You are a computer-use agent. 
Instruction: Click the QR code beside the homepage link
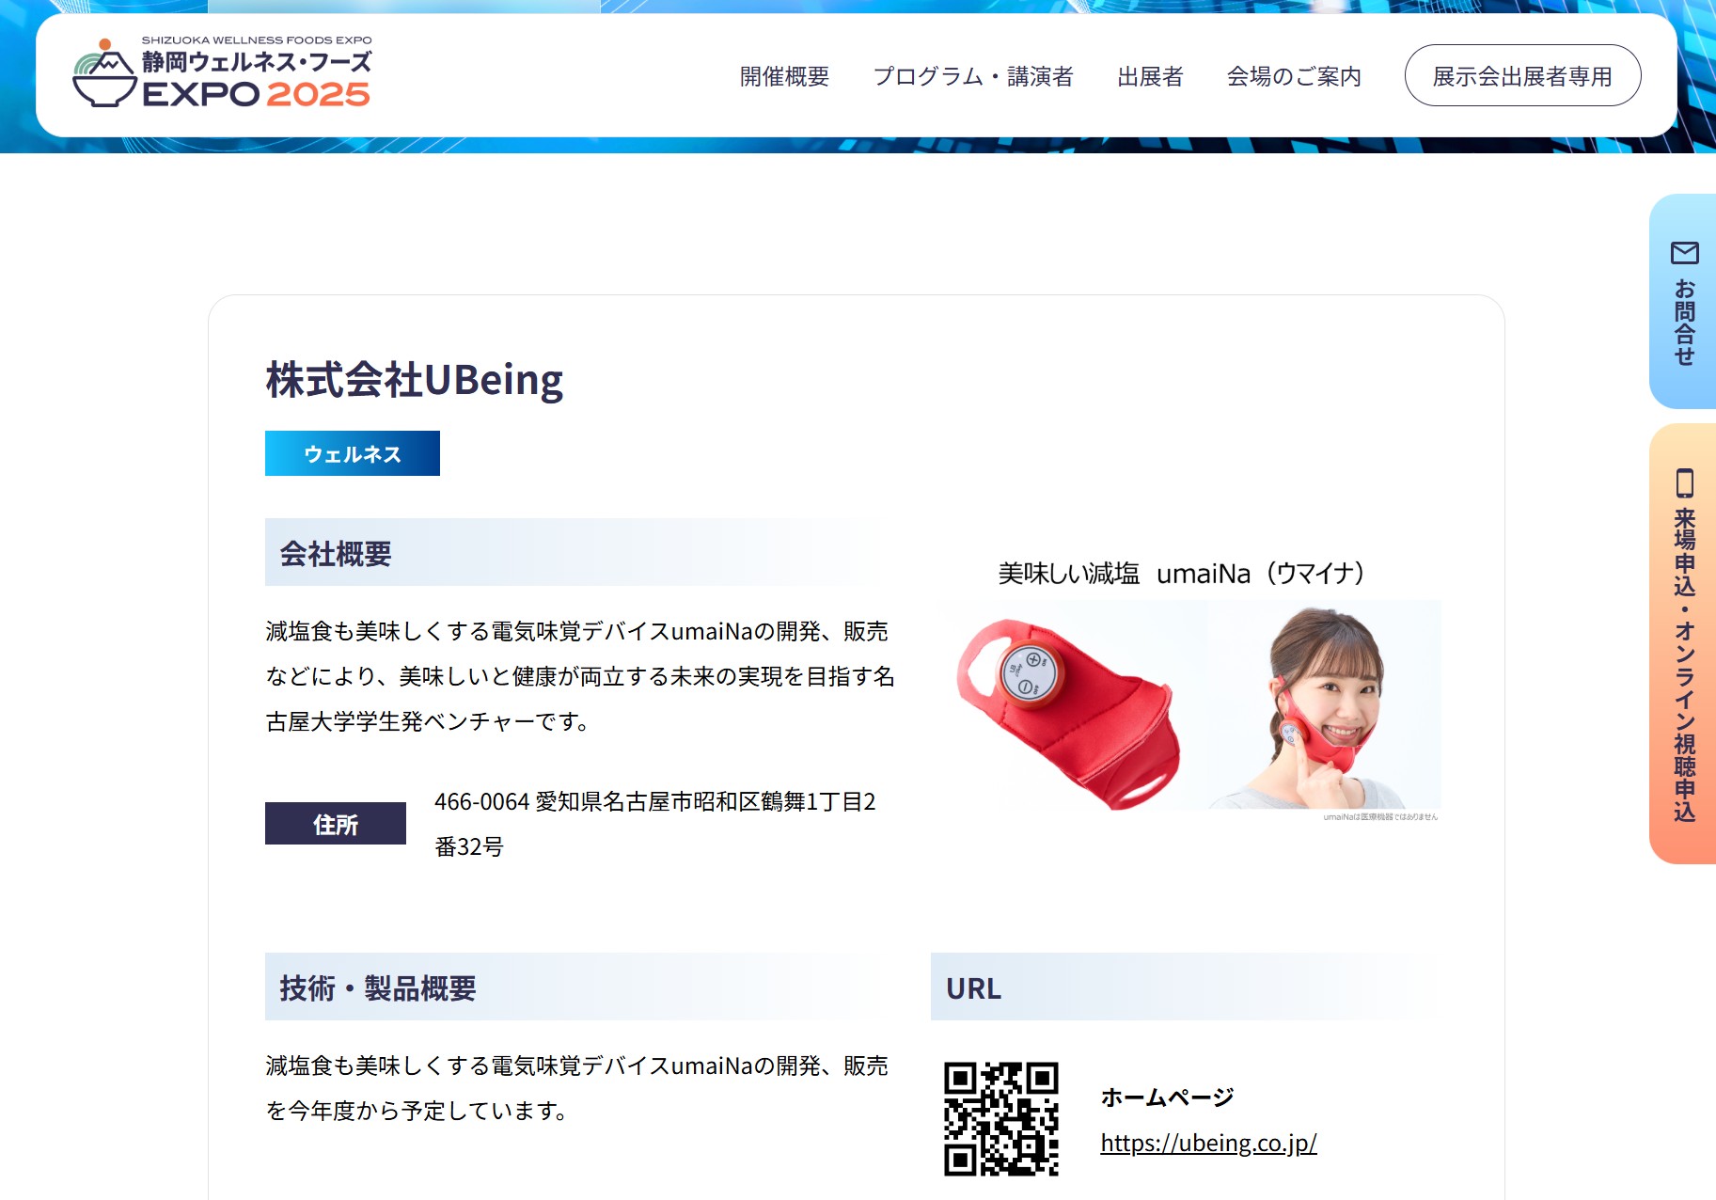point(1000,1118)
